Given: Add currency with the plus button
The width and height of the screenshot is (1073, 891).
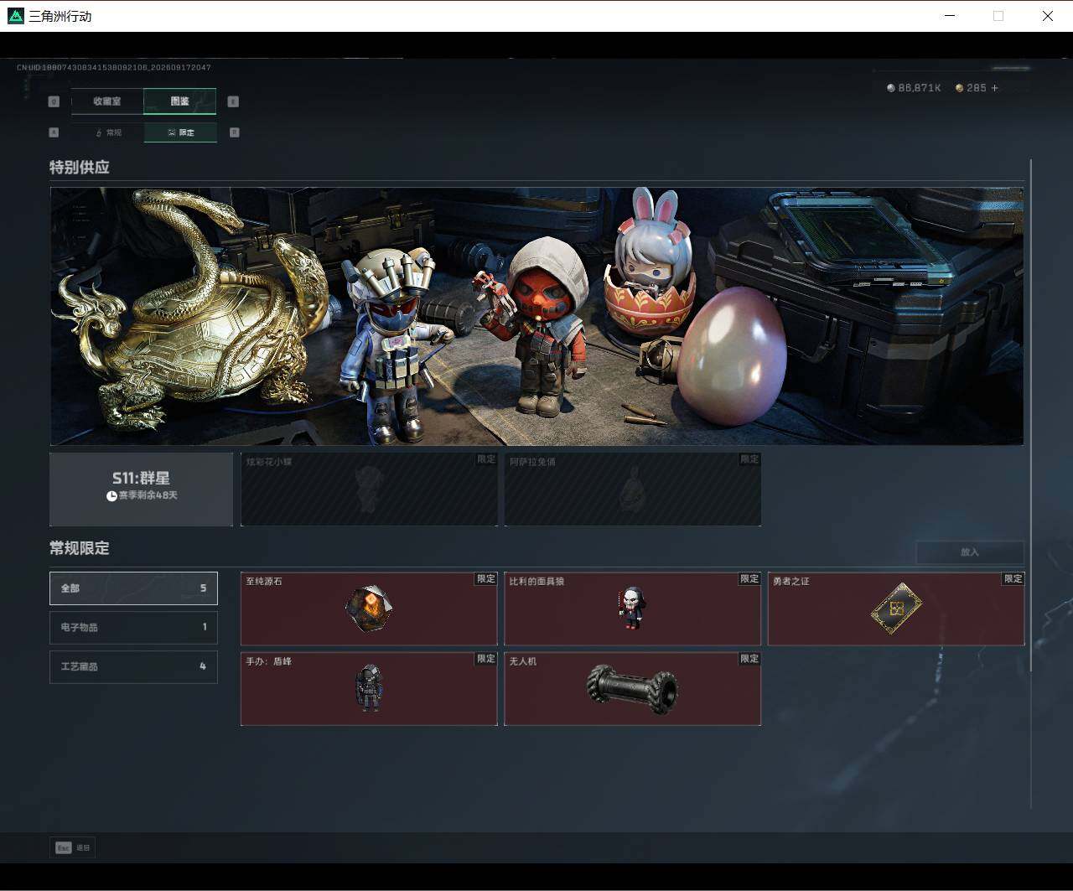Looking at the screenshot, I should pyautogui.click(x=995, y=88).
